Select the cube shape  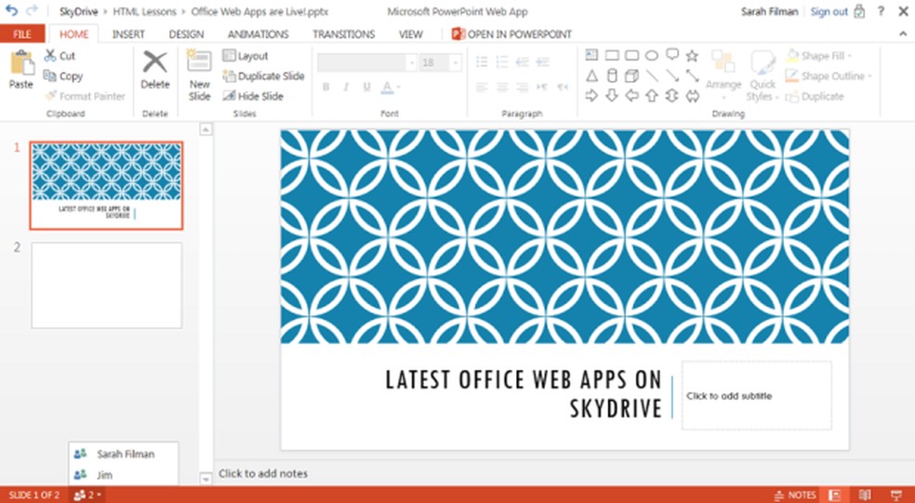(x=631, y=76)
